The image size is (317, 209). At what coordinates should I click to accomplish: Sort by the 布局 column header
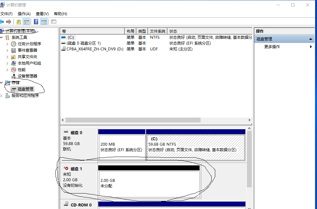click(131, 31)
